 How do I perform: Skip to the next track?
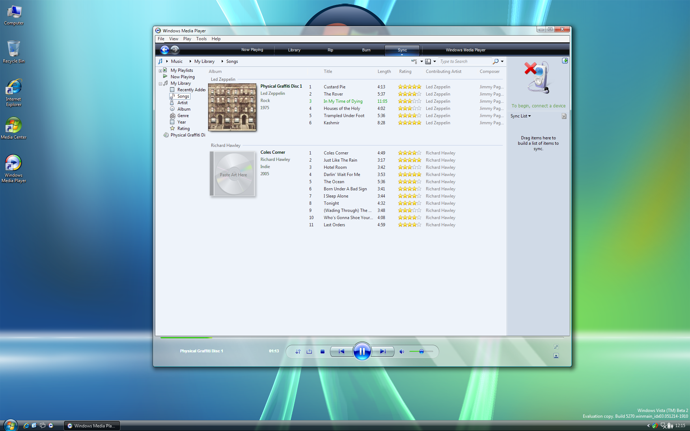[383, 351]
